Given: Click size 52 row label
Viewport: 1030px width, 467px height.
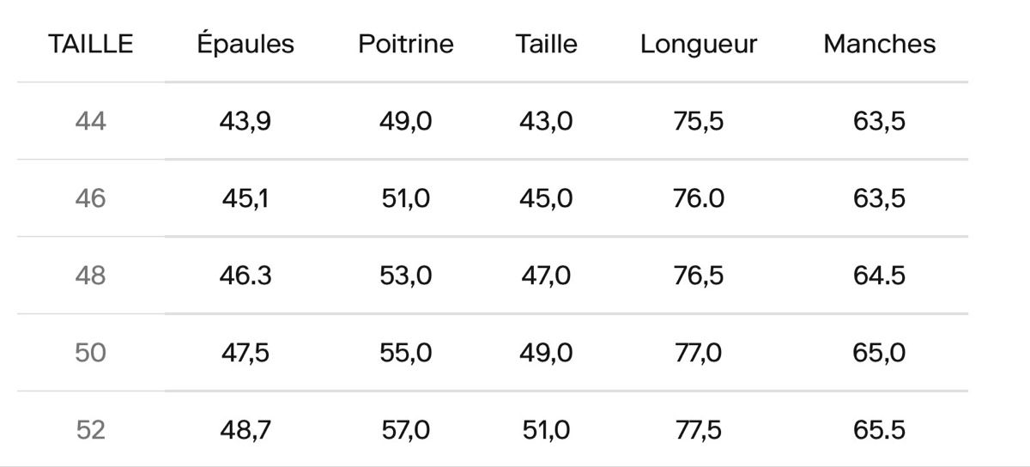Looking at the screenshot, I should pyautogui.click(x=91, y=430).
